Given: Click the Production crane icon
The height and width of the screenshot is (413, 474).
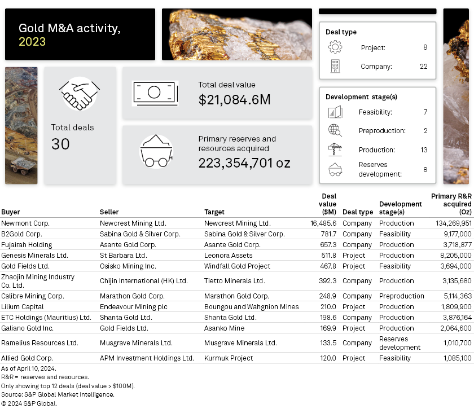Looking at the screenshot, I should pyautogui.click(x=335, y=150).
